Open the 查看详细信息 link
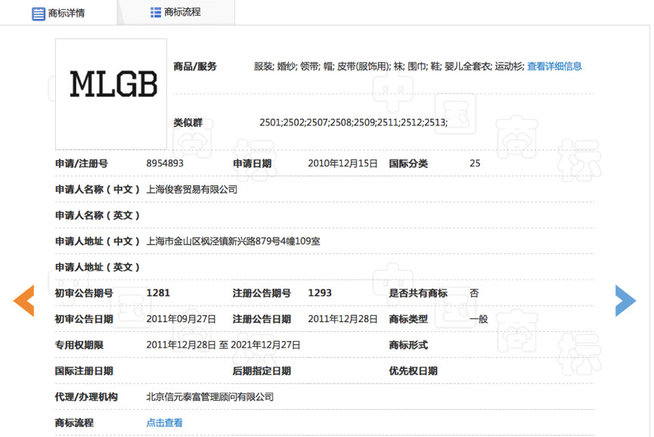 pyautogui.click(x=554, y=67)
